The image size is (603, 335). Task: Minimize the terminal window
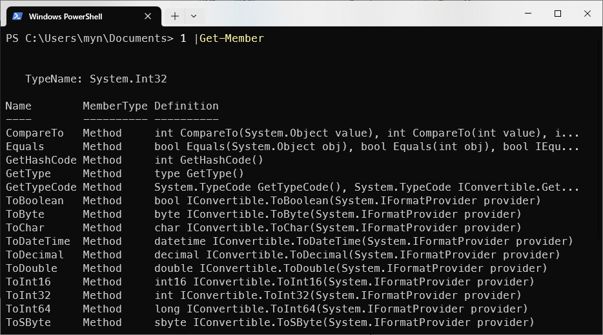528,14
